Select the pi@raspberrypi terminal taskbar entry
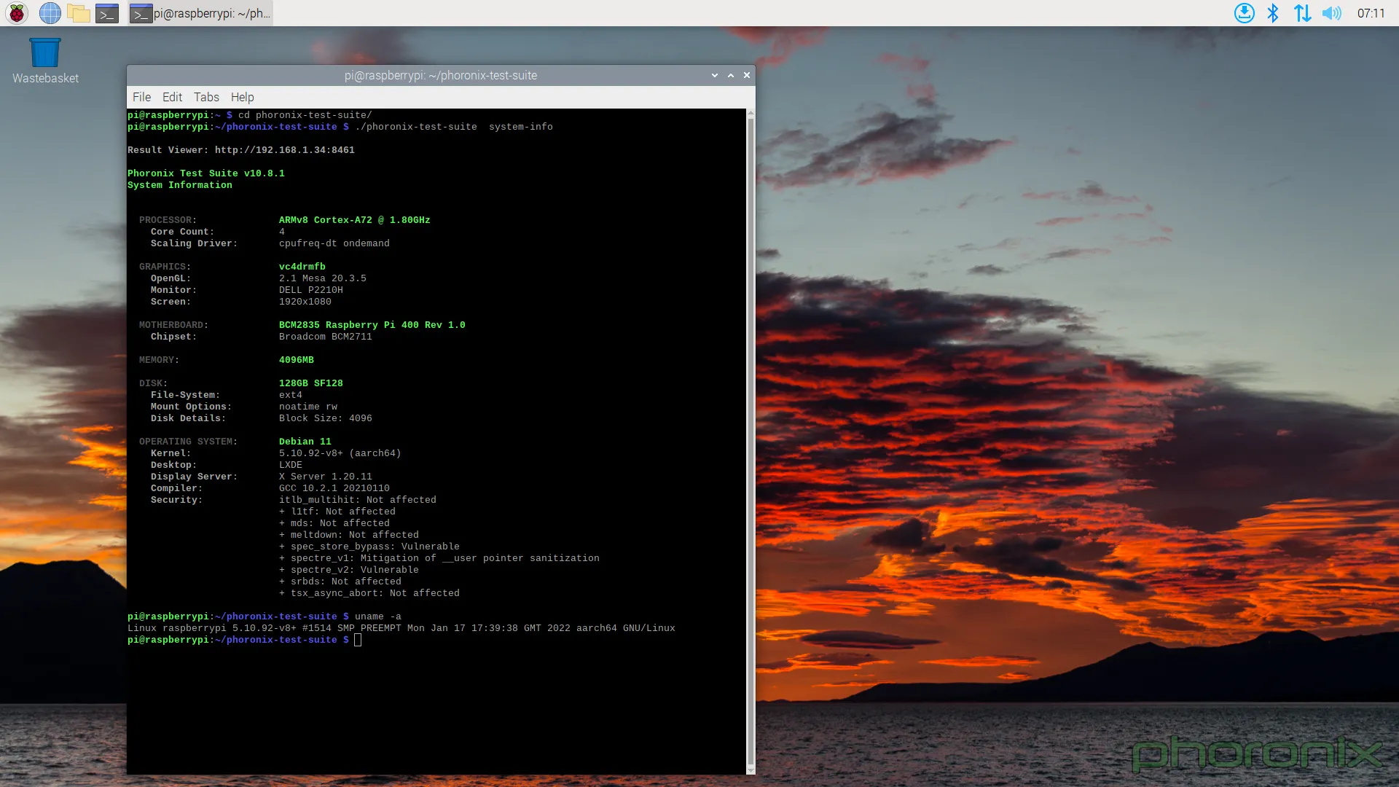Image resolution: width=1399 pixels, height=787 pixels. coord(200,13)
